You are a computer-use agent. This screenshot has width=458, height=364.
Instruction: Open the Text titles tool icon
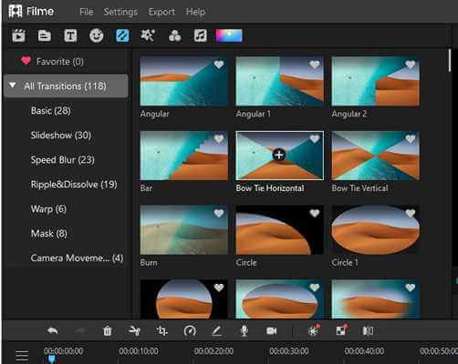(x=70, y=35)
